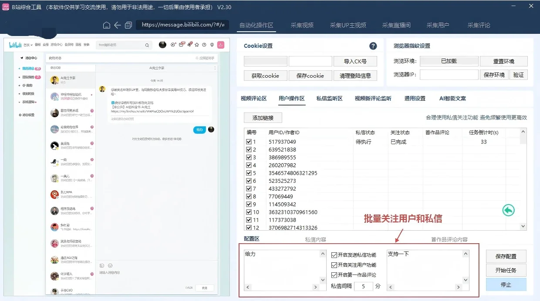540x301 pixels.
Task: Click the bilibili logo in the embedded page
Action: point(15,45)
